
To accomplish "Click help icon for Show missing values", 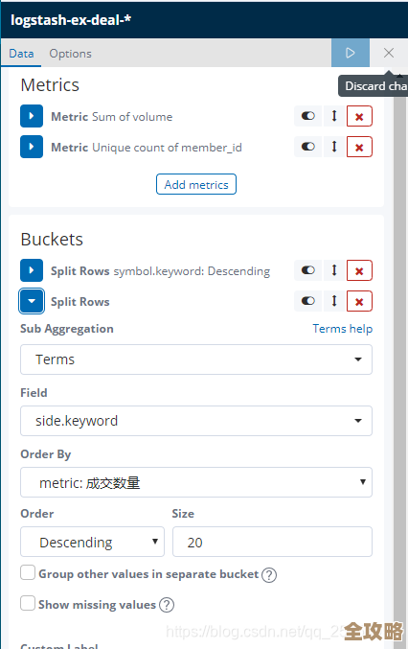I will pos(167,605).
